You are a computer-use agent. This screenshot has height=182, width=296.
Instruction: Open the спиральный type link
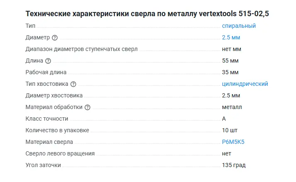tap(239, 26)
